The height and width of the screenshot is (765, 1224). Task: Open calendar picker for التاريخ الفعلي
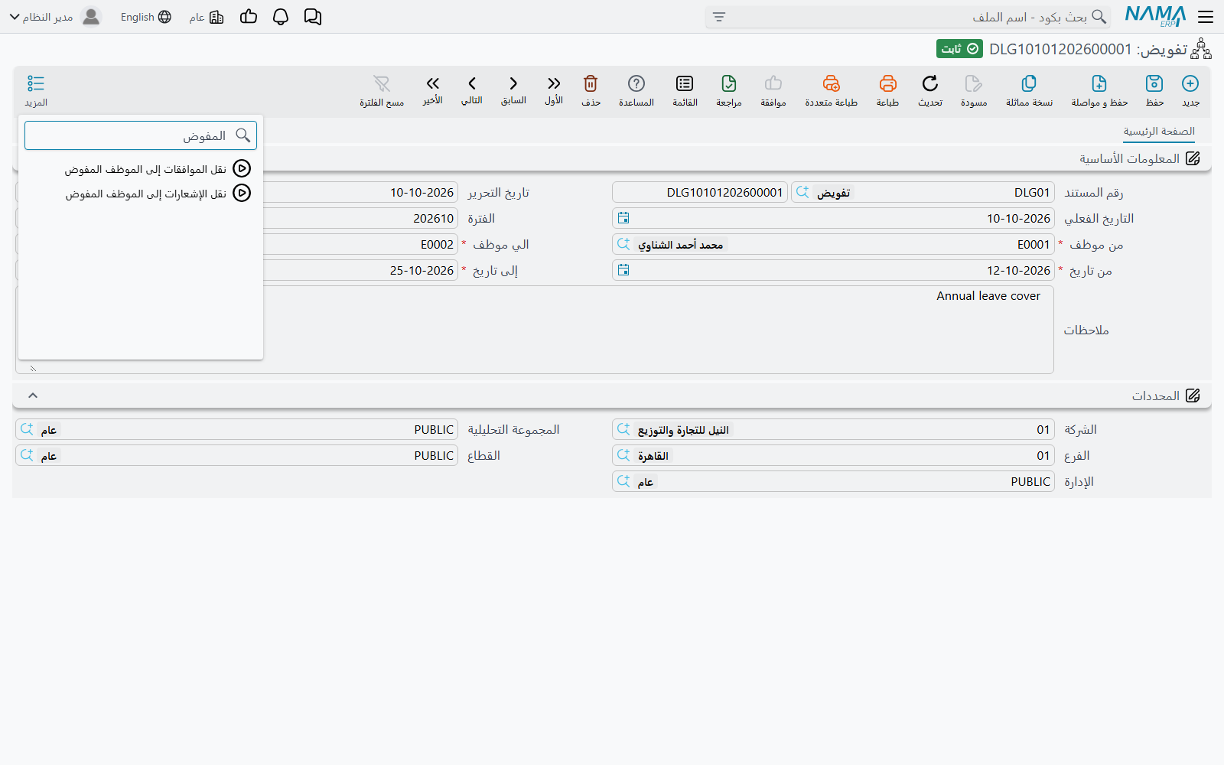tap(623, 218)
